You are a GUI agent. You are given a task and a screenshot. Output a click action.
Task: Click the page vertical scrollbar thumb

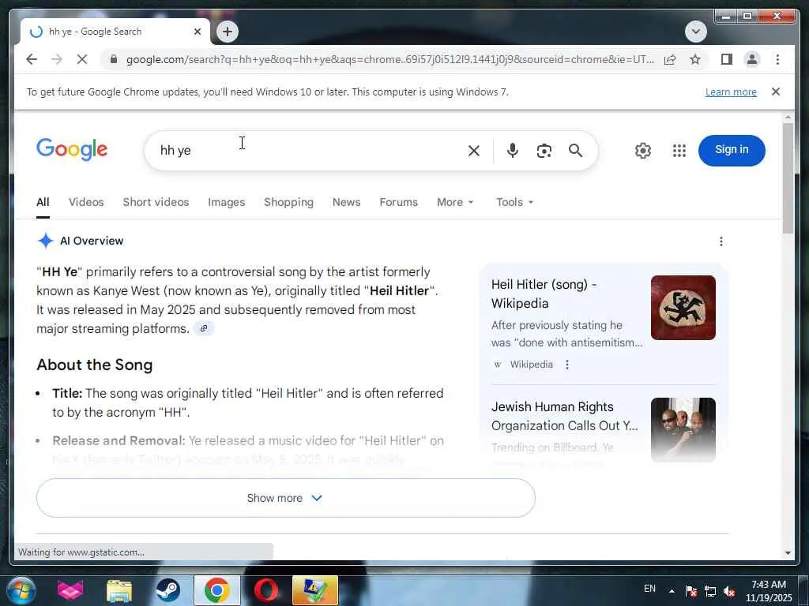[788, 178]
